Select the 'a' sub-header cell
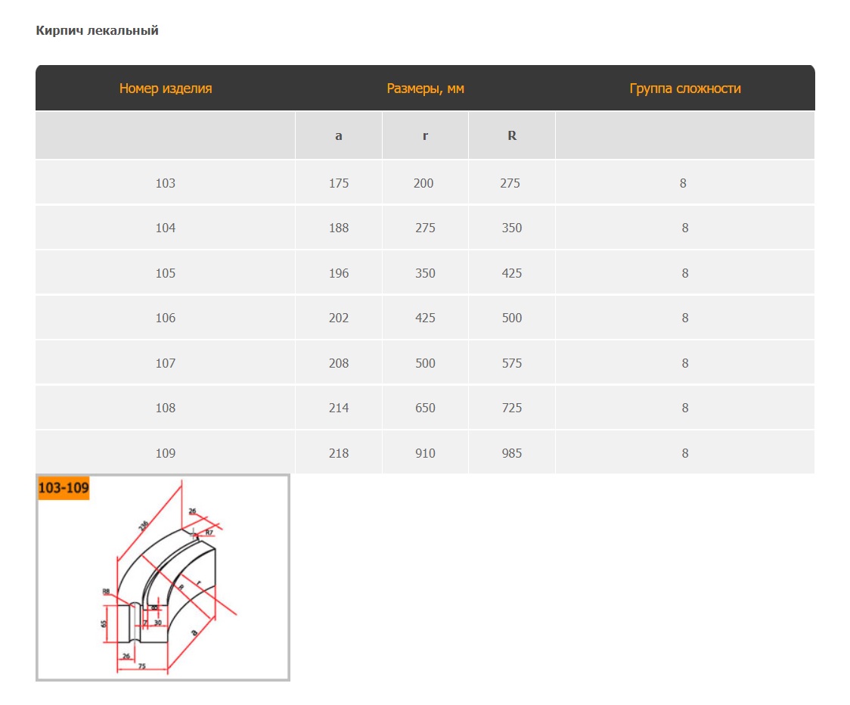This screenshot has width=850, height=705. coord(339,136)
